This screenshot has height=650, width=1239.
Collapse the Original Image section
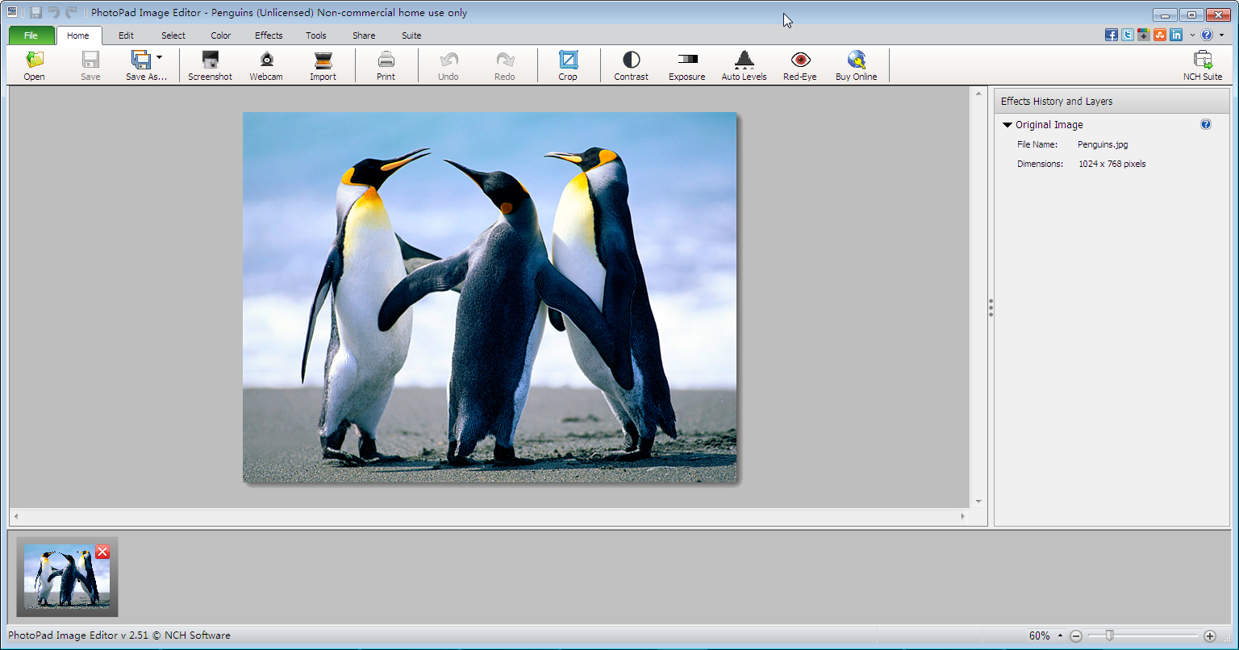[x=1007, y=125]
